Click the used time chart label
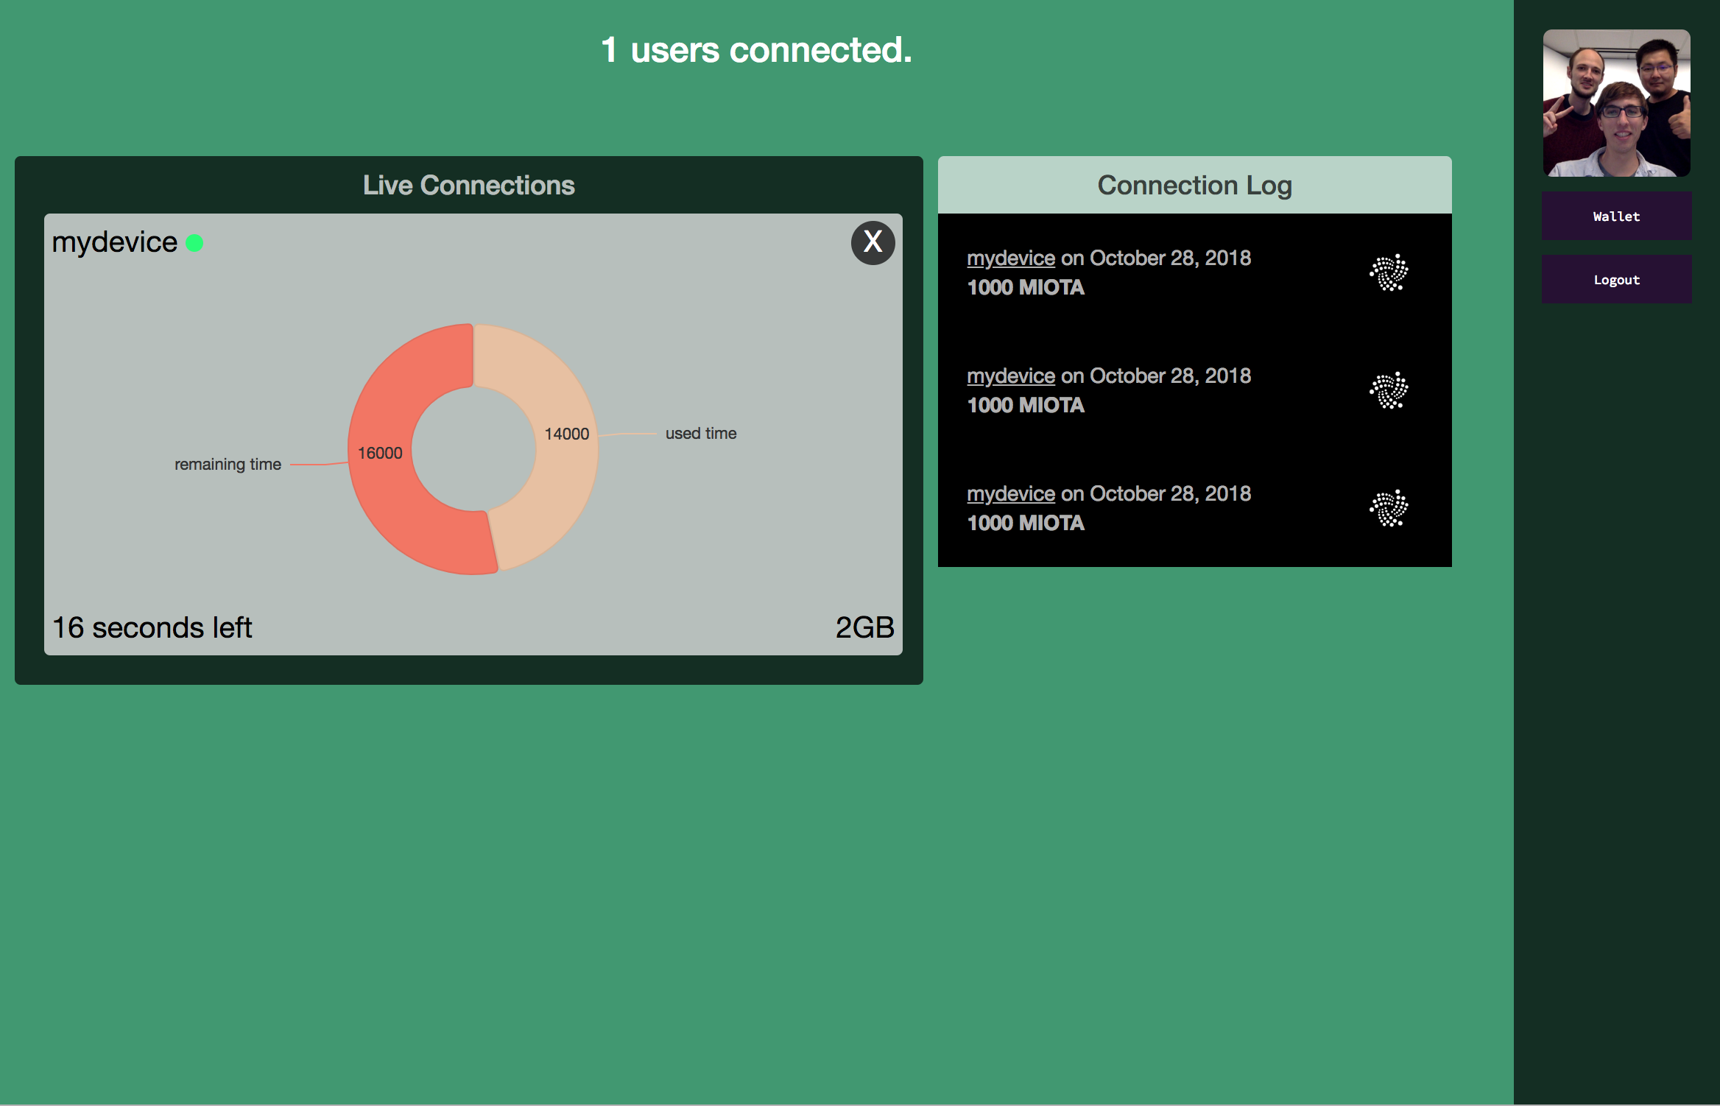 coord(700,434)
